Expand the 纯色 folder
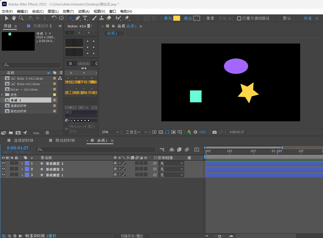The image size is (323, 238). tap(2, 95)
